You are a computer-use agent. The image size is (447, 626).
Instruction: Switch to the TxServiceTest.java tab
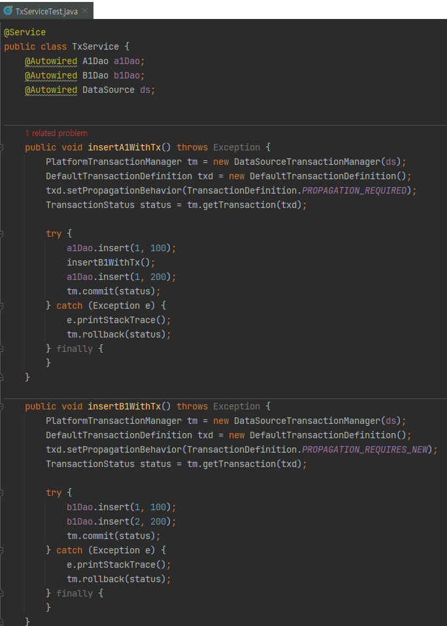pos(46,11)
